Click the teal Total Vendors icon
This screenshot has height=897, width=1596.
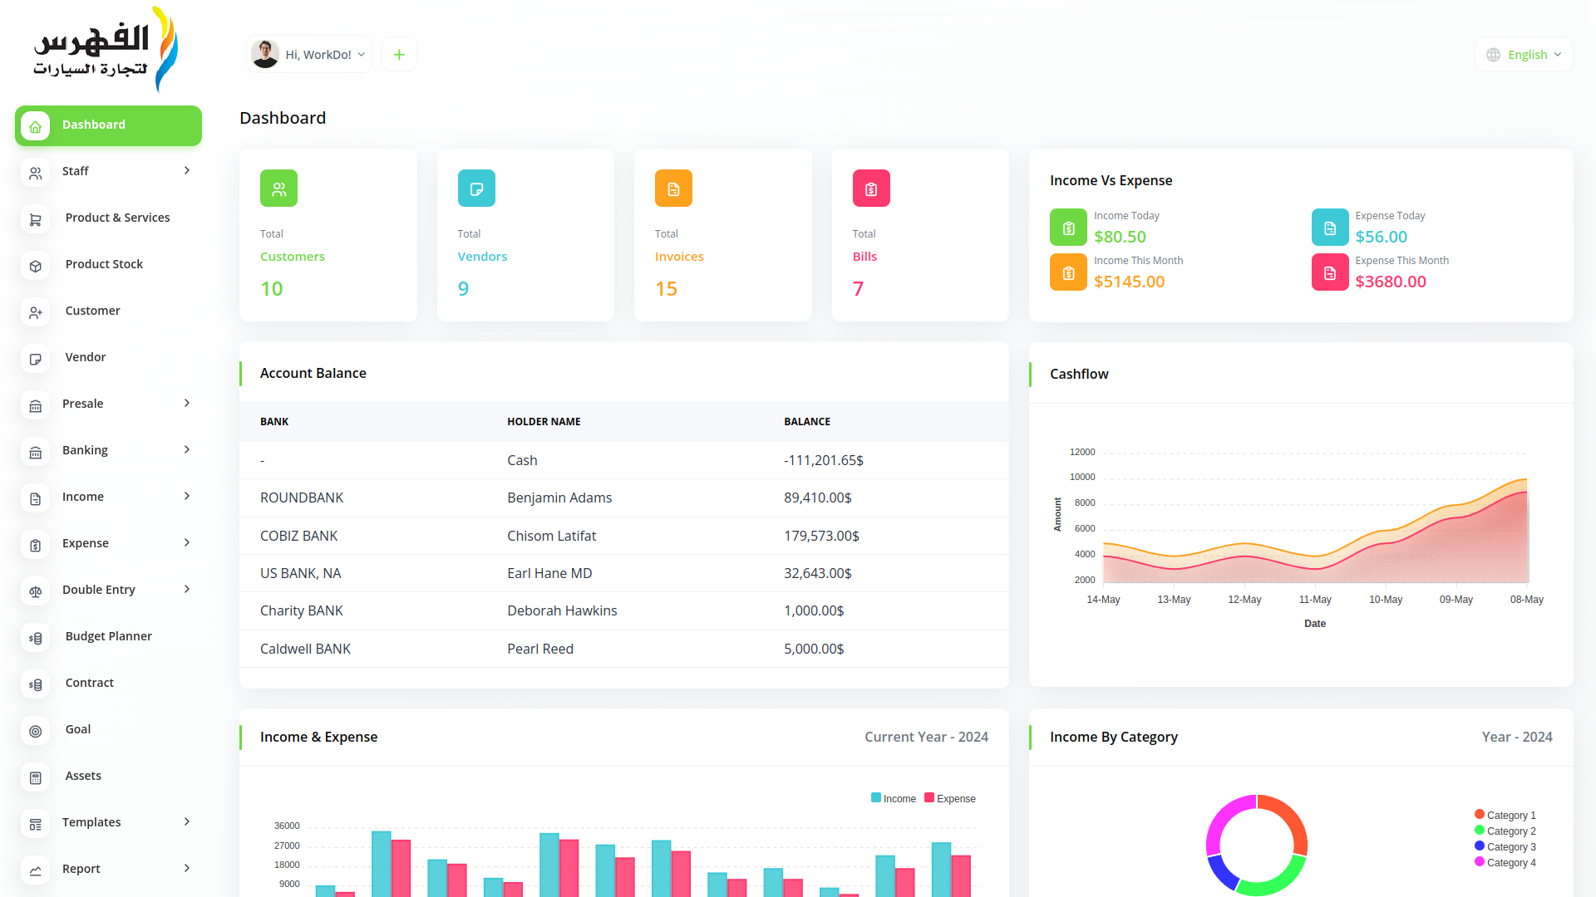coord(476,189)
